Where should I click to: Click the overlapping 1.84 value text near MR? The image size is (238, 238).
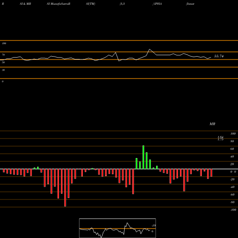tap(220, 138)
